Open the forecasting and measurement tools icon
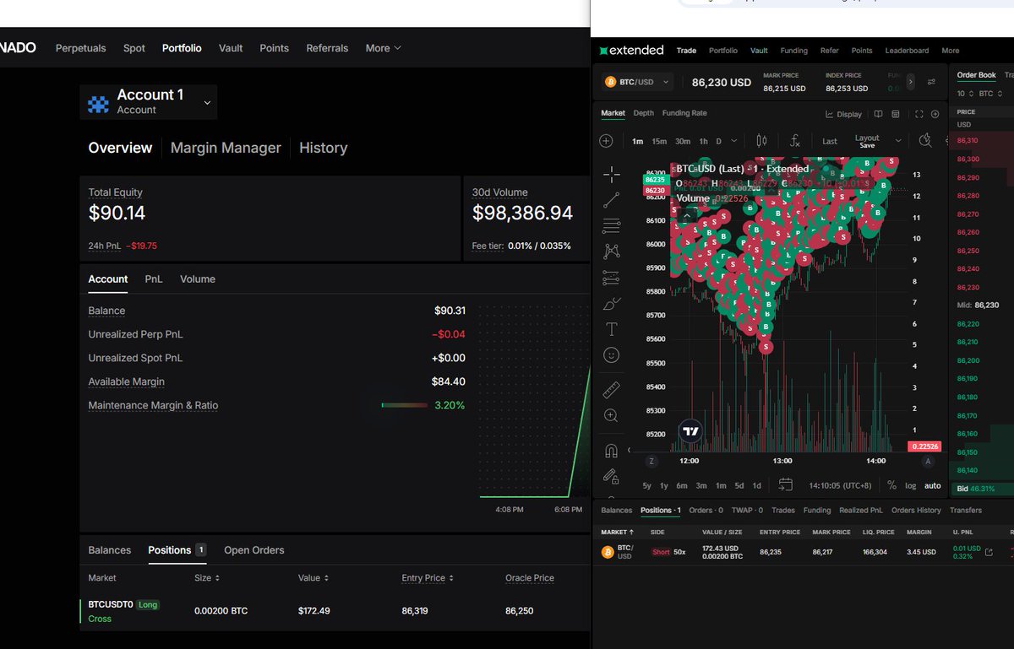 click(612, 277)
